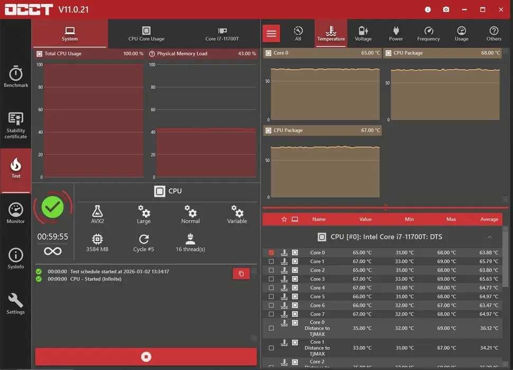Sort by the Max column header
Viewport: 513px width, 370px height.
451,219
